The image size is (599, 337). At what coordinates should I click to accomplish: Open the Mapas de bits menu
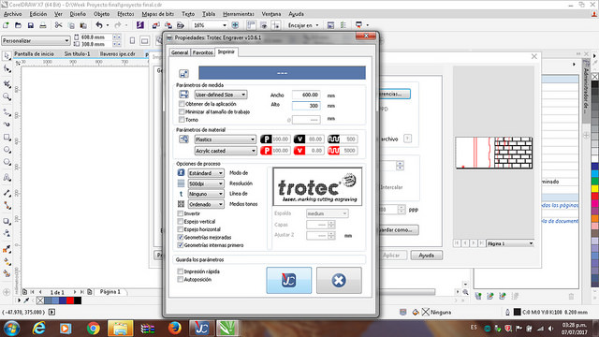[x=158, y=14]
